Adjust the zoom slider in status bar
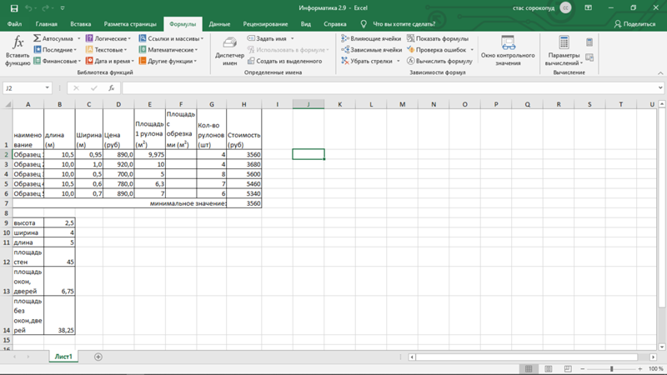 tap(611, 368)
